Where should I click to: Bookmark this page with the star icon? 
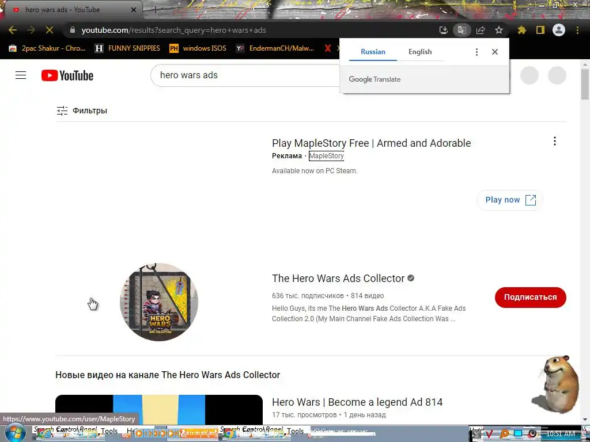[x=499, y=30]
